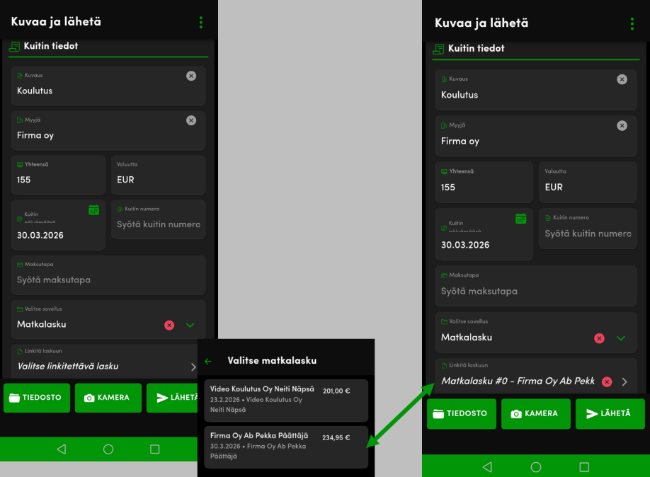
Task: Tap the TIEDOSTO button on the left screen
Action: 35,398
